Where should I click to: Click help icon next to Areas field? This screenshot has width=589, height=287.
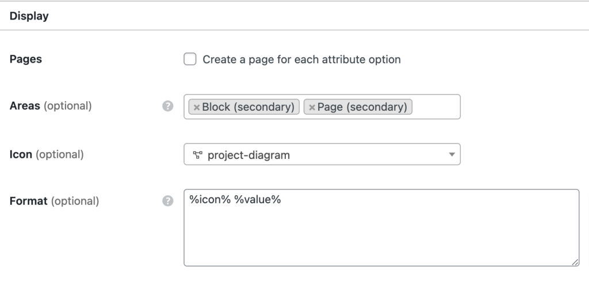click(168, 106)
